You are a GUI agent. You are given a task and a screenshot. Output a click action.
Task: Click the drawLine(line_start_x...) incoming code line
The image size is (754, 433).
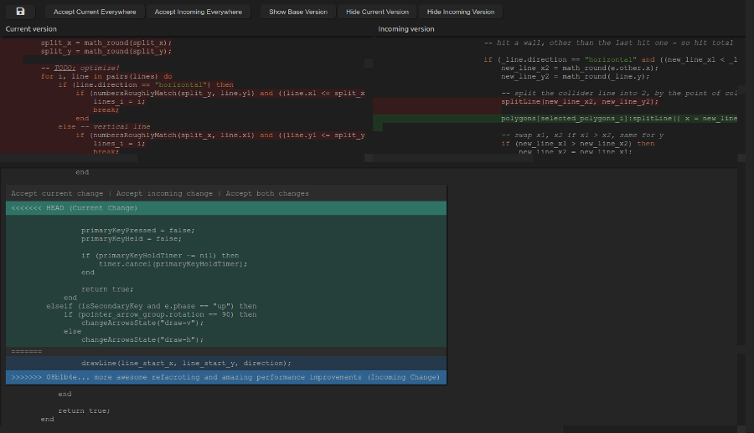click(186, 363)
